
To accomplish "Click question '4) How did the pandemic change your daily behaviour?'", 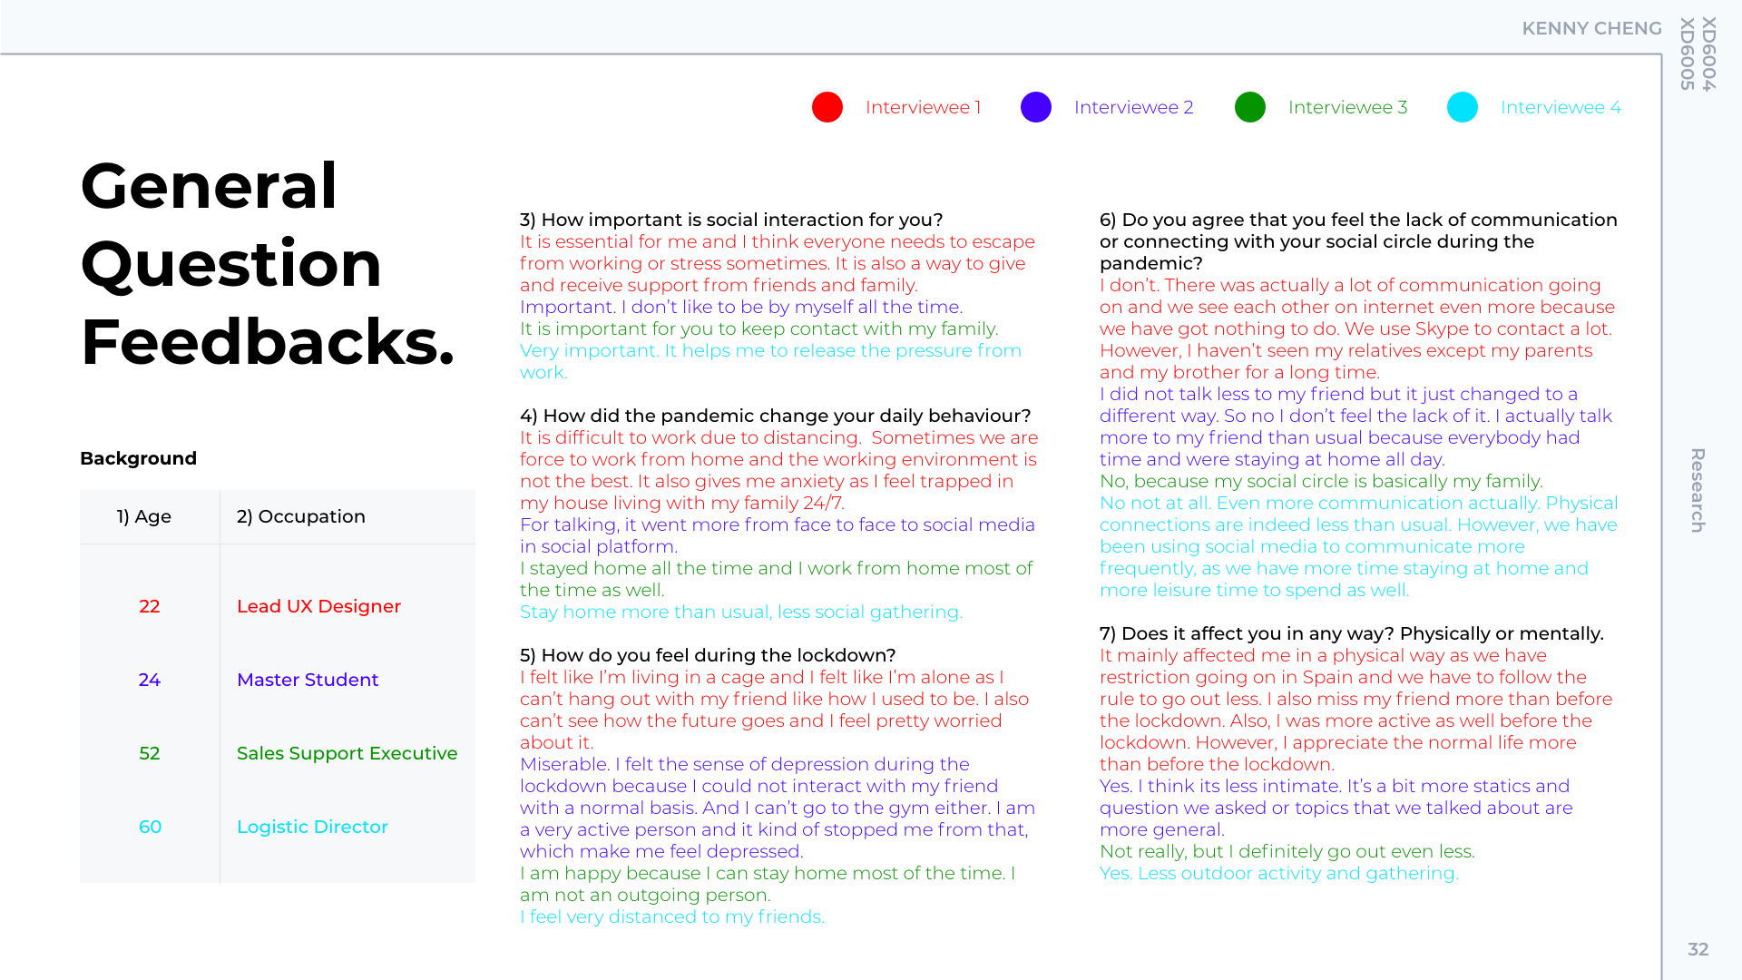I will pos(775,416).
